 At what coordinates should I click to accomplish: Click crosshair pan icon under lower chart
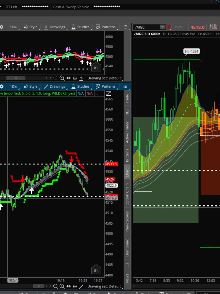[75, 286]
